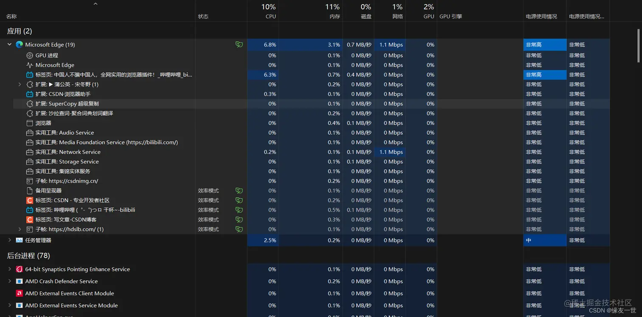Sort by 名称 column header
Image resolution: width=642 pixels, height=317 pixels.
point(11,17)
